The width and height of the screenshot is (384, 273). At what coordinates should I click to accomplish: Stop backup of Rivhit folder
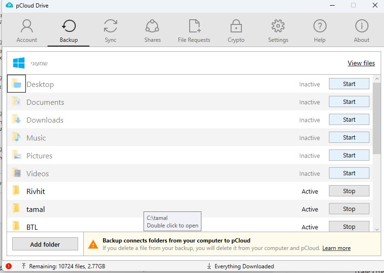coord(349,191)
